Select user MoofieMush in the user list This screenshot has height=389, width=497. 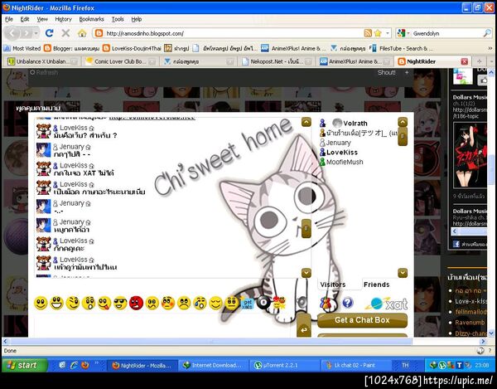click(x=345, y=162)
